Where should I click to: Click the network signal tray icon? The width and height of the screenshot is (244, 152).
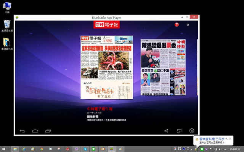coord(225,149)
